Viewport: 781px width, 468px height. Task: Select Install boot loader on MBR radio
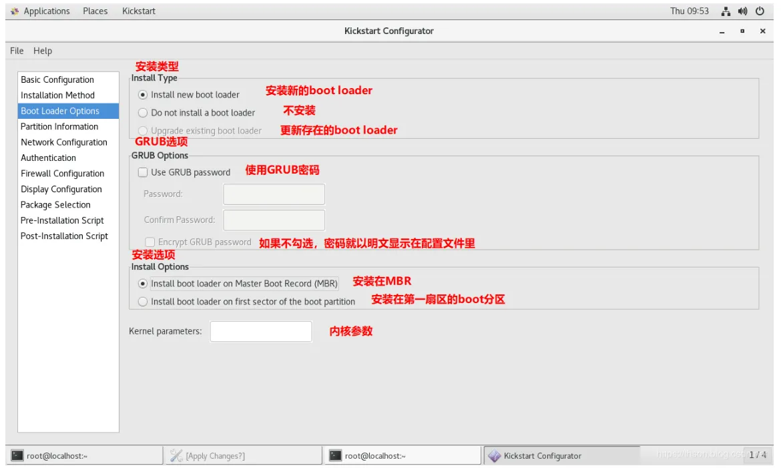[143, 284]
